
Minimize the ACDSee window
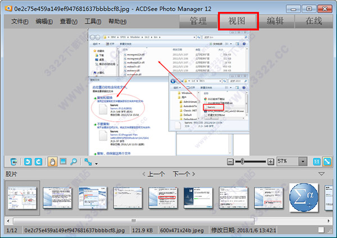[x=293, y=9]
